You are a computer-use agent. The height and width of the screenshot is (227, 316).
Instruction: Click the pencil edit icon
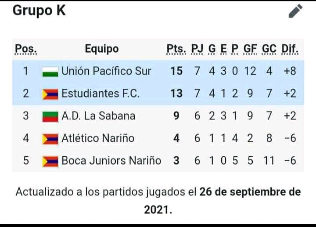pyautogui.click(x=295, y=11)
